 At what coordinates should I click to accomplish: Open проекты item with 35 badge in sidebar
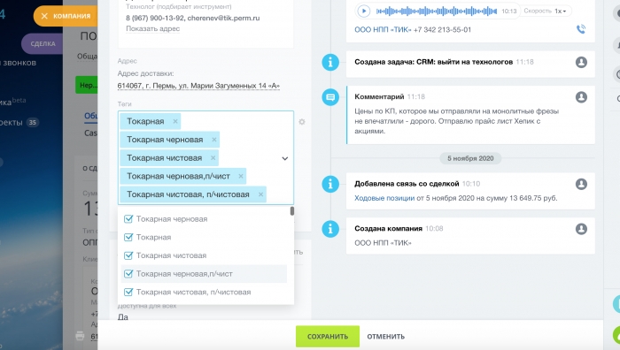[19, 122]
